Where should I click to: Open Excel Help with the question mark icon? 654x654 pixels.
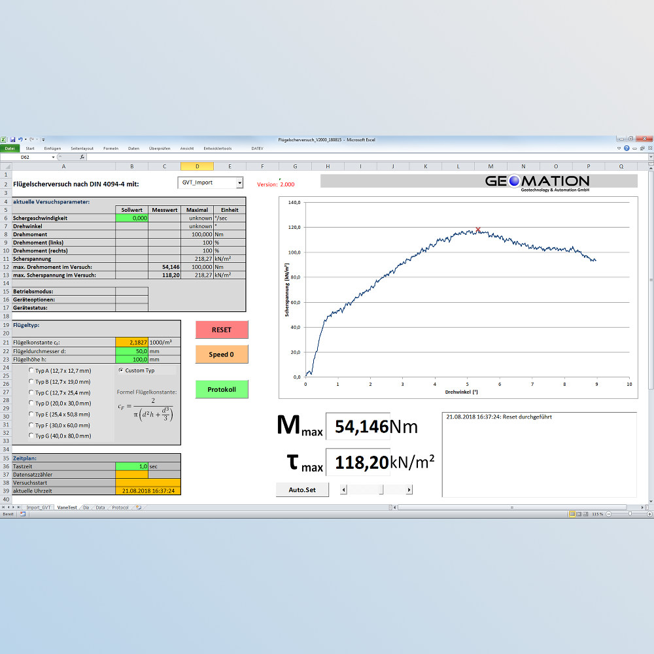(627, 148)
